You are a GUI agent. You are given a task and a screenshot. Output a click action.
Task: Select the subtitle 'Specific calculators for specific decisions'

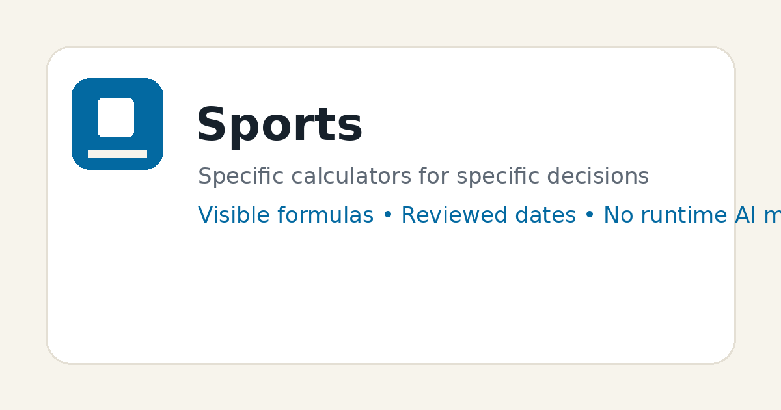point(423,176)
